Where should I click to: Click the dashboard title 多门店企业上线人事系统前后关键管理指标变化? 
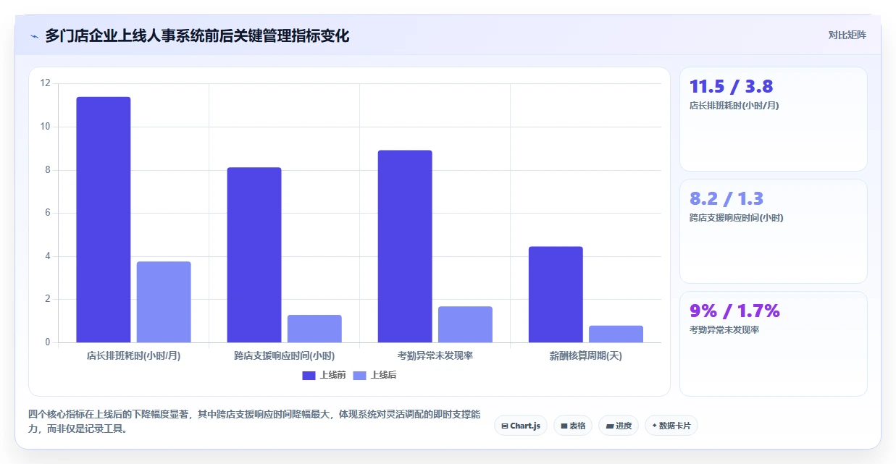pyautogui.click(x=197, y=35)
